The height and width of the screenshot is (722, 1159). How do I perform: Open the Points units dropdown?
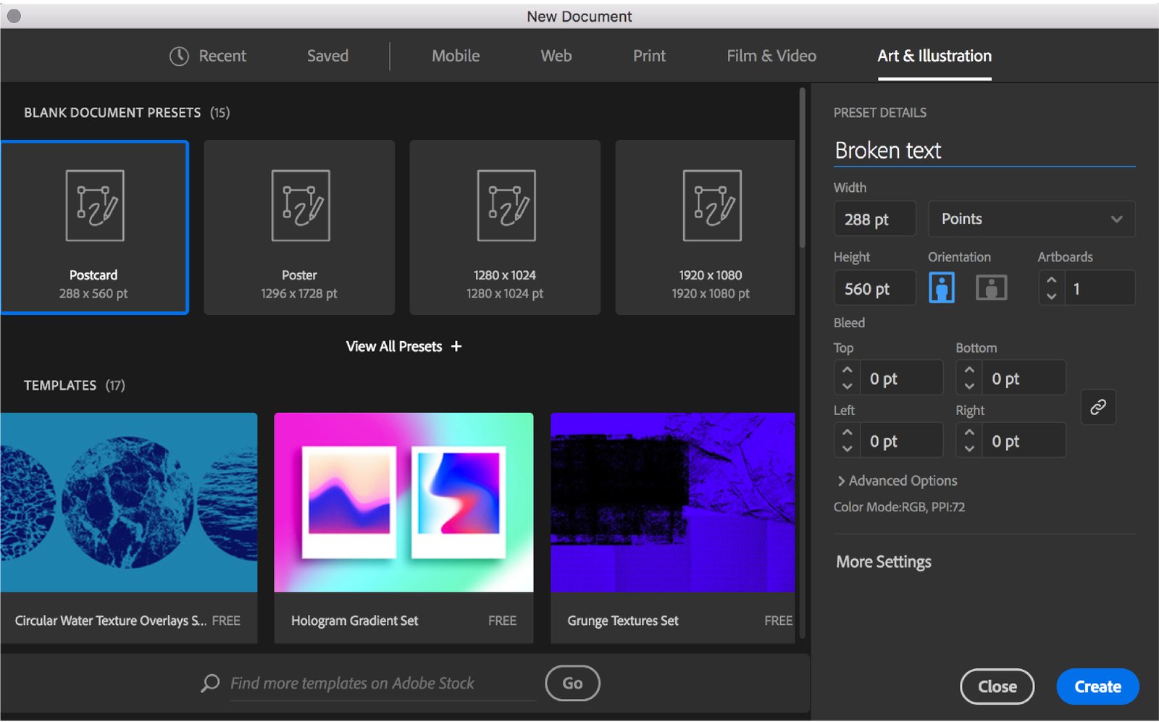pyautogui.click(x=1031, y=219)
